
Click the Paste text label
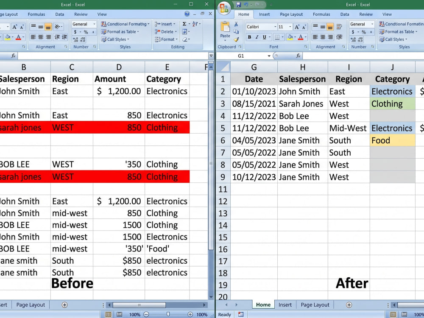pyautogui.click(x=225, y=36)
